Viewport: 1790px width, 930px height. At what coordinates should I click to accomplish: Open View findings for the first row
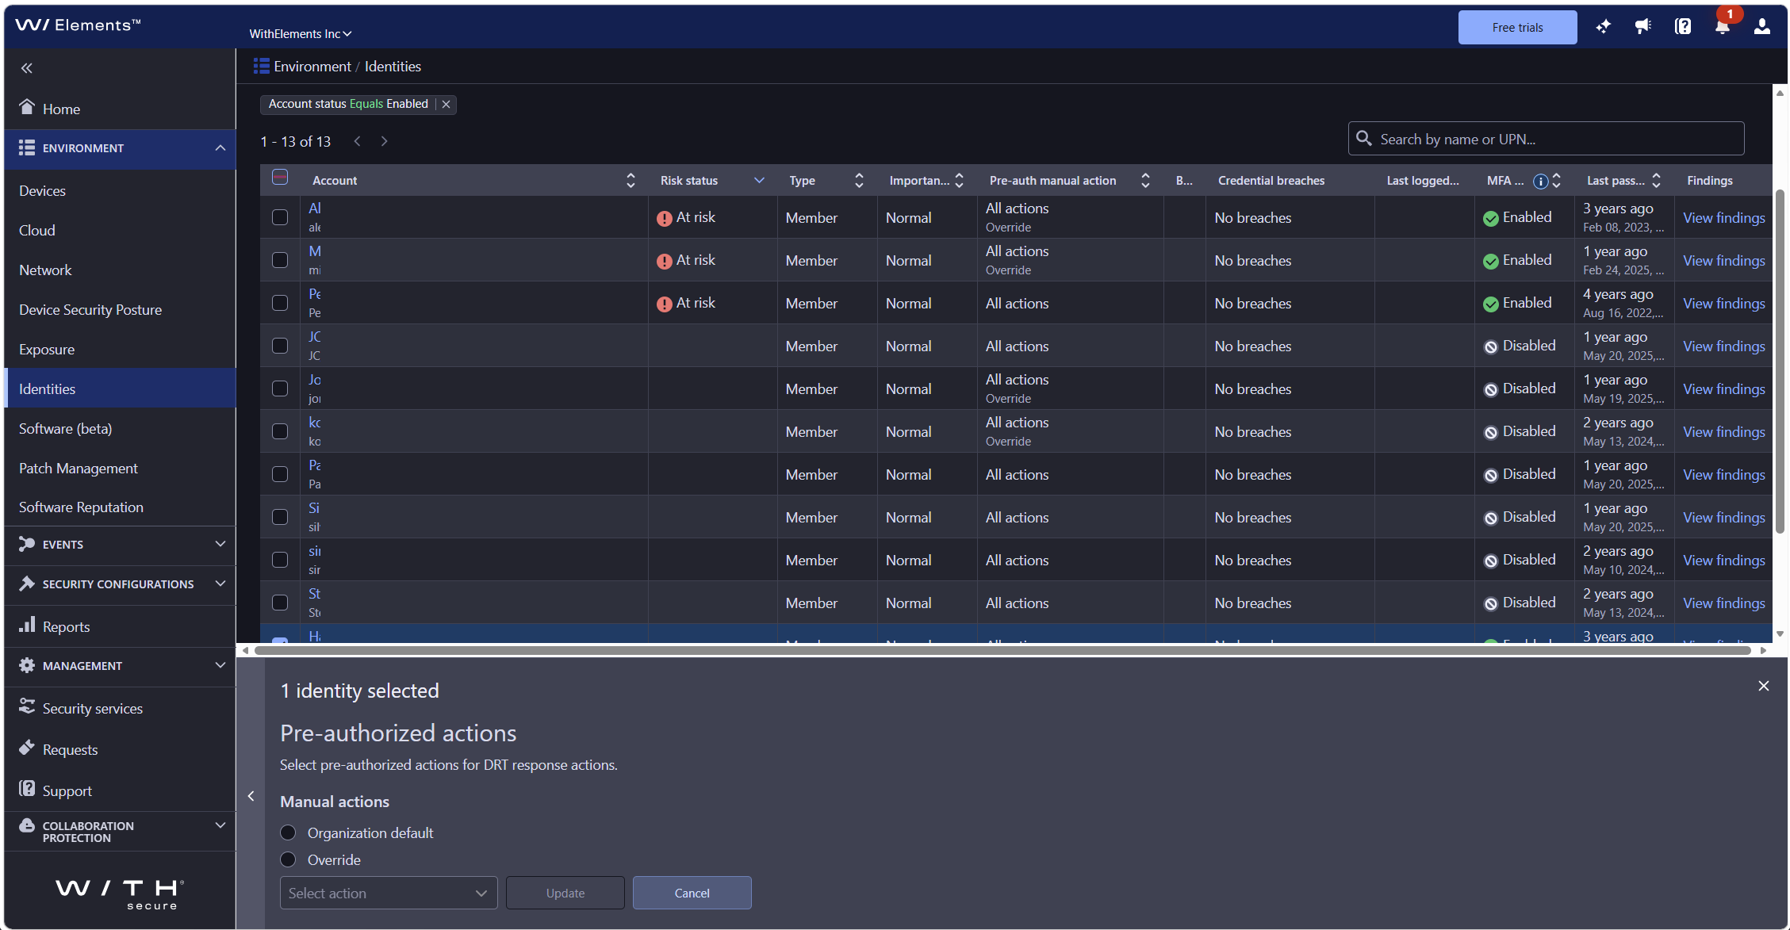[x=1723, y=217]
